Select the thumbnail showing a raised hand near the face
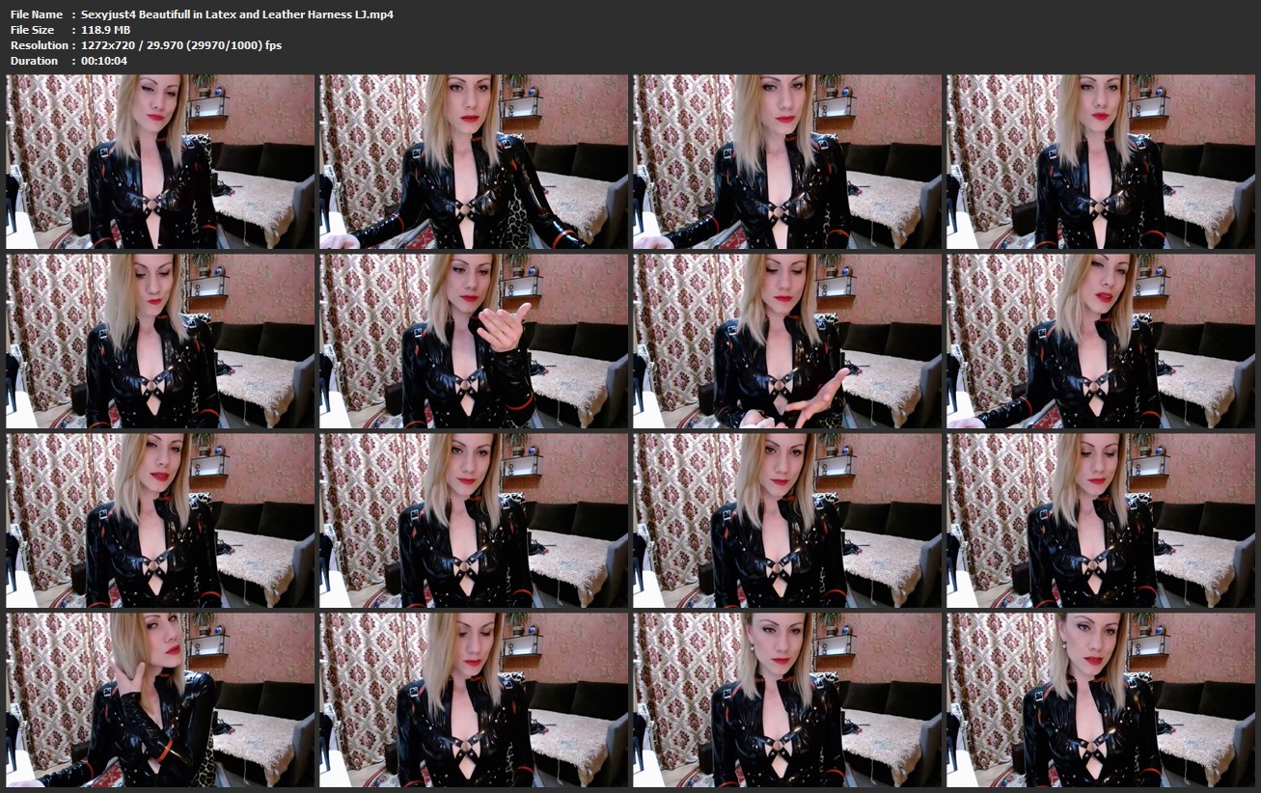 click(475, 342)
